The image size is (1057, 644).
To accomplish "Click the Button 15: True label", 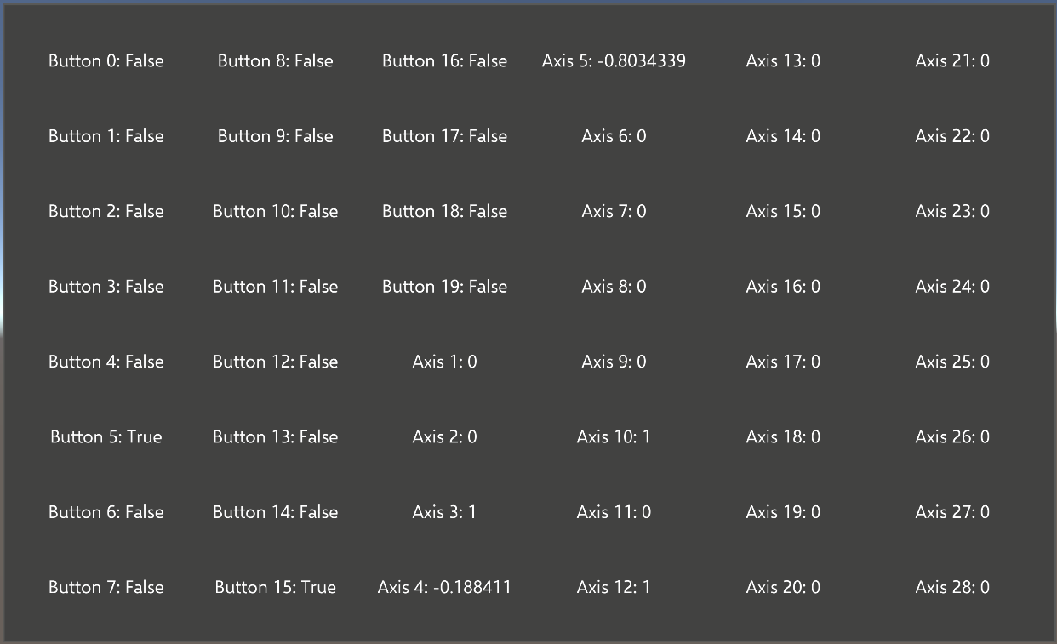I will pyautogui.click(x=275, y=587).
